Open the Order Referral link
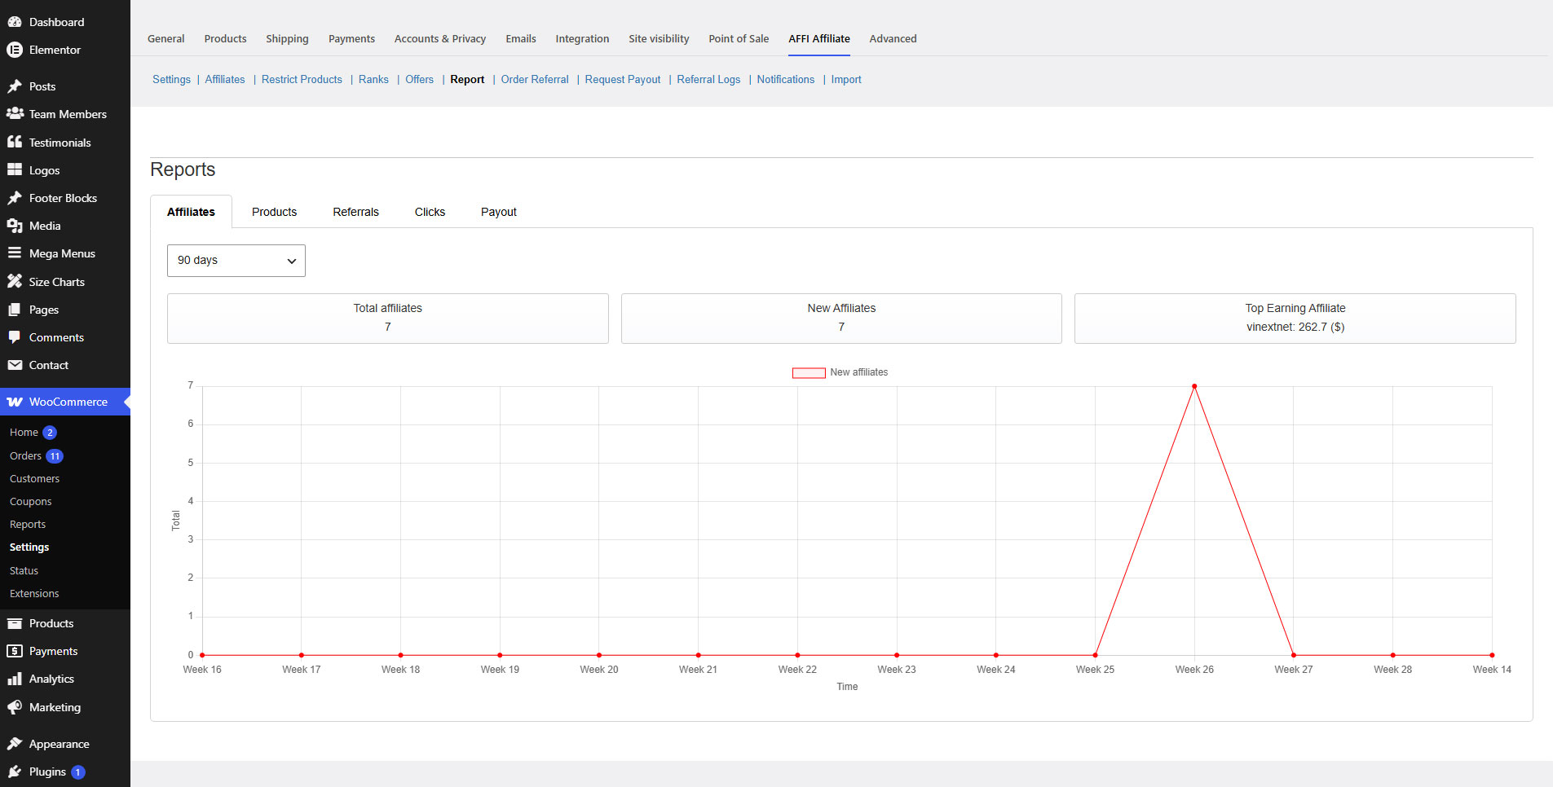The height and width of the screenshot is (787, 1553). tap(535, 79)
